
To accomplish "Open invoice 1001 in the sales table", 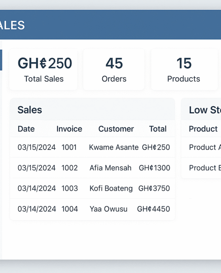I will [69, 147].
